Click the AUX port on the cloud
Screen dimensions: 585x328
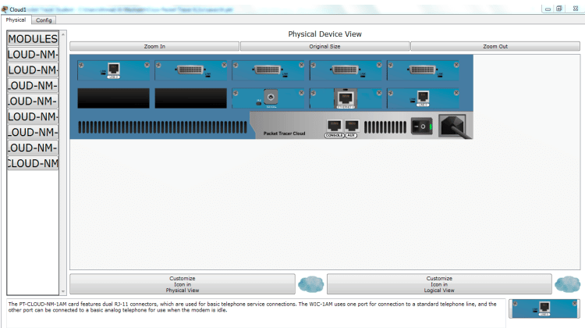click(352, 126)
